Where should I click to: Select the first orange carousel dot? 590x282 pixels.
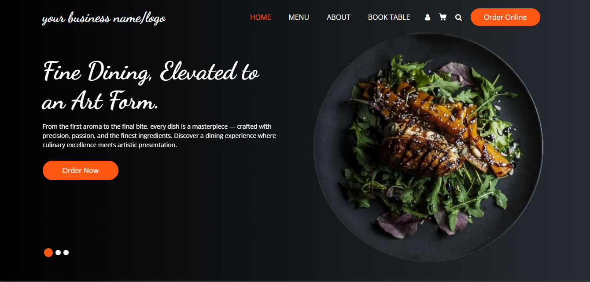48,253
